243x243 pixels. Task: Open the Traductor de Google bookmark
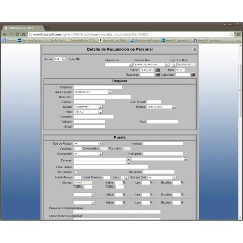click(145, 40)
